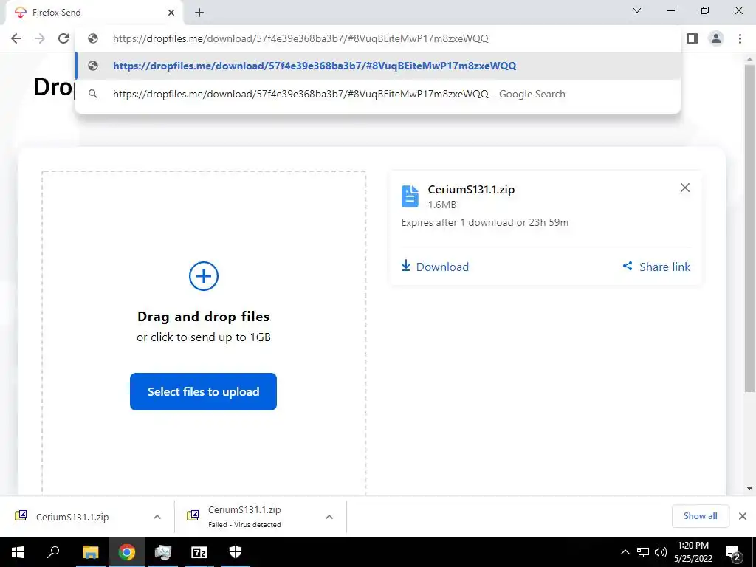Screen dimensions: 756x567
Task: Open the Chrome three-dot menu
Action: 740,38
